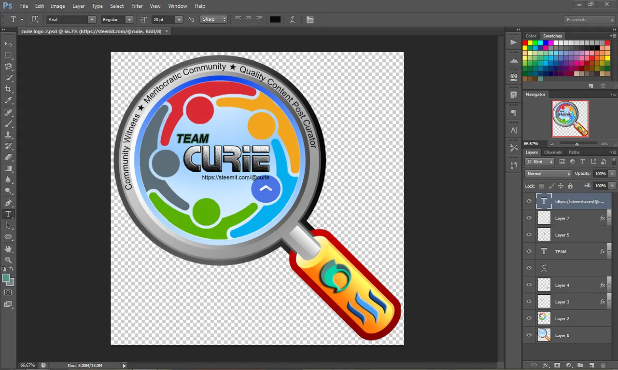Open the Sharp anti-aliasing dropdown

[x=214, y=19]
